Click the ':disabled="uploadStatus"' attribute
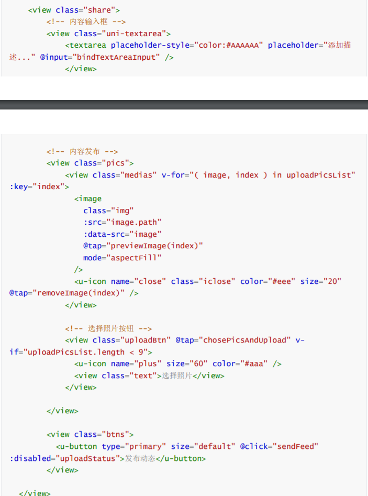This screenshot has height=496, width=368. click(65, 458)
